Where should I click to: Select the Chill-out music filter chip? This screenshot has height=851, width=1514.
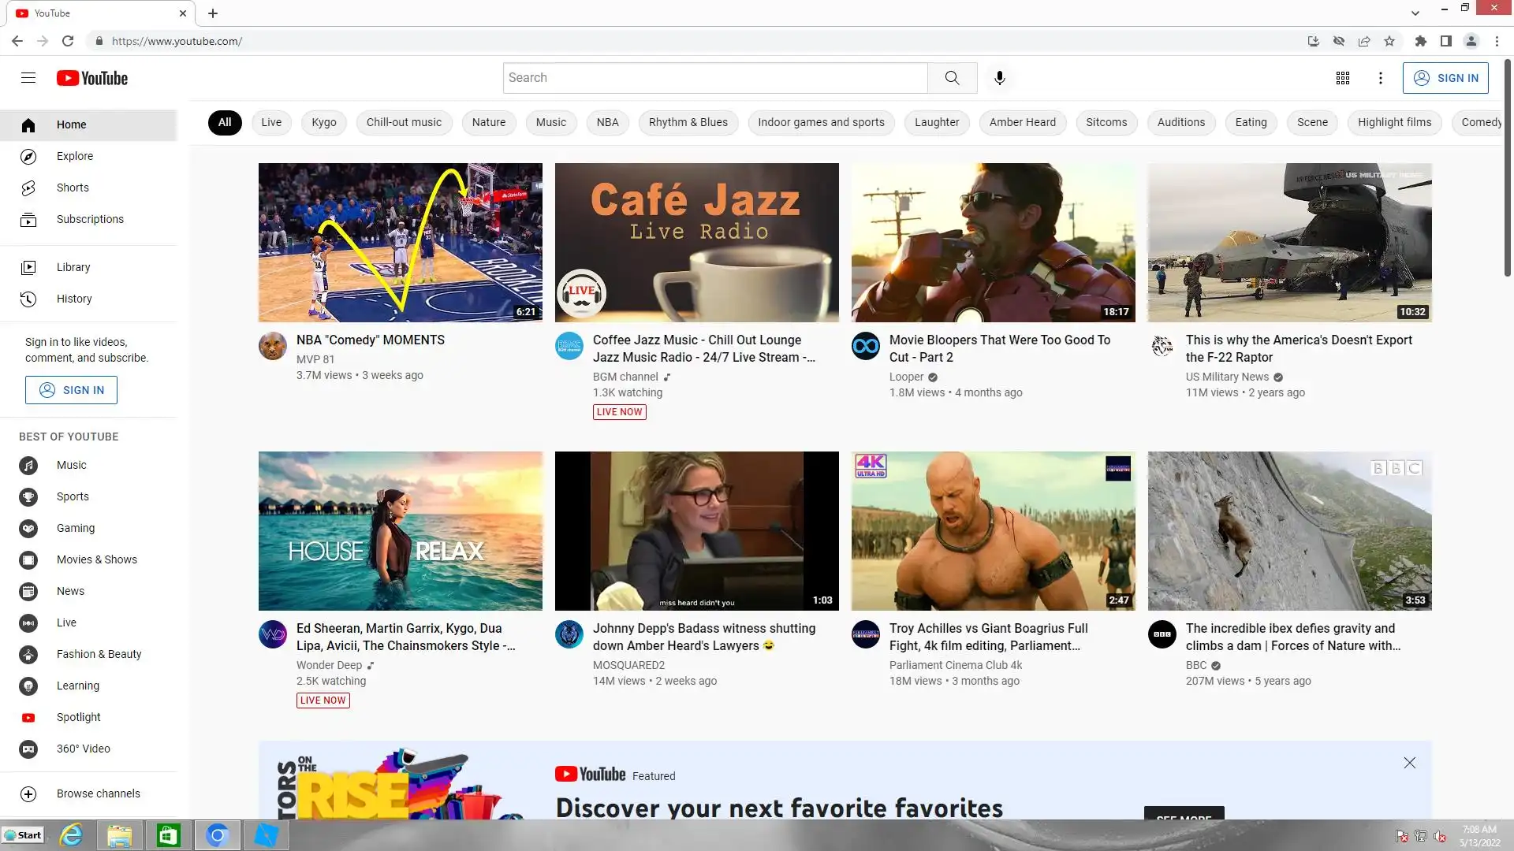click(404, 122)
